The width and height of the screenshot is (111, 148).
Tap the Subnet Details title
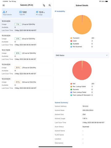click(x=82, y=5)
